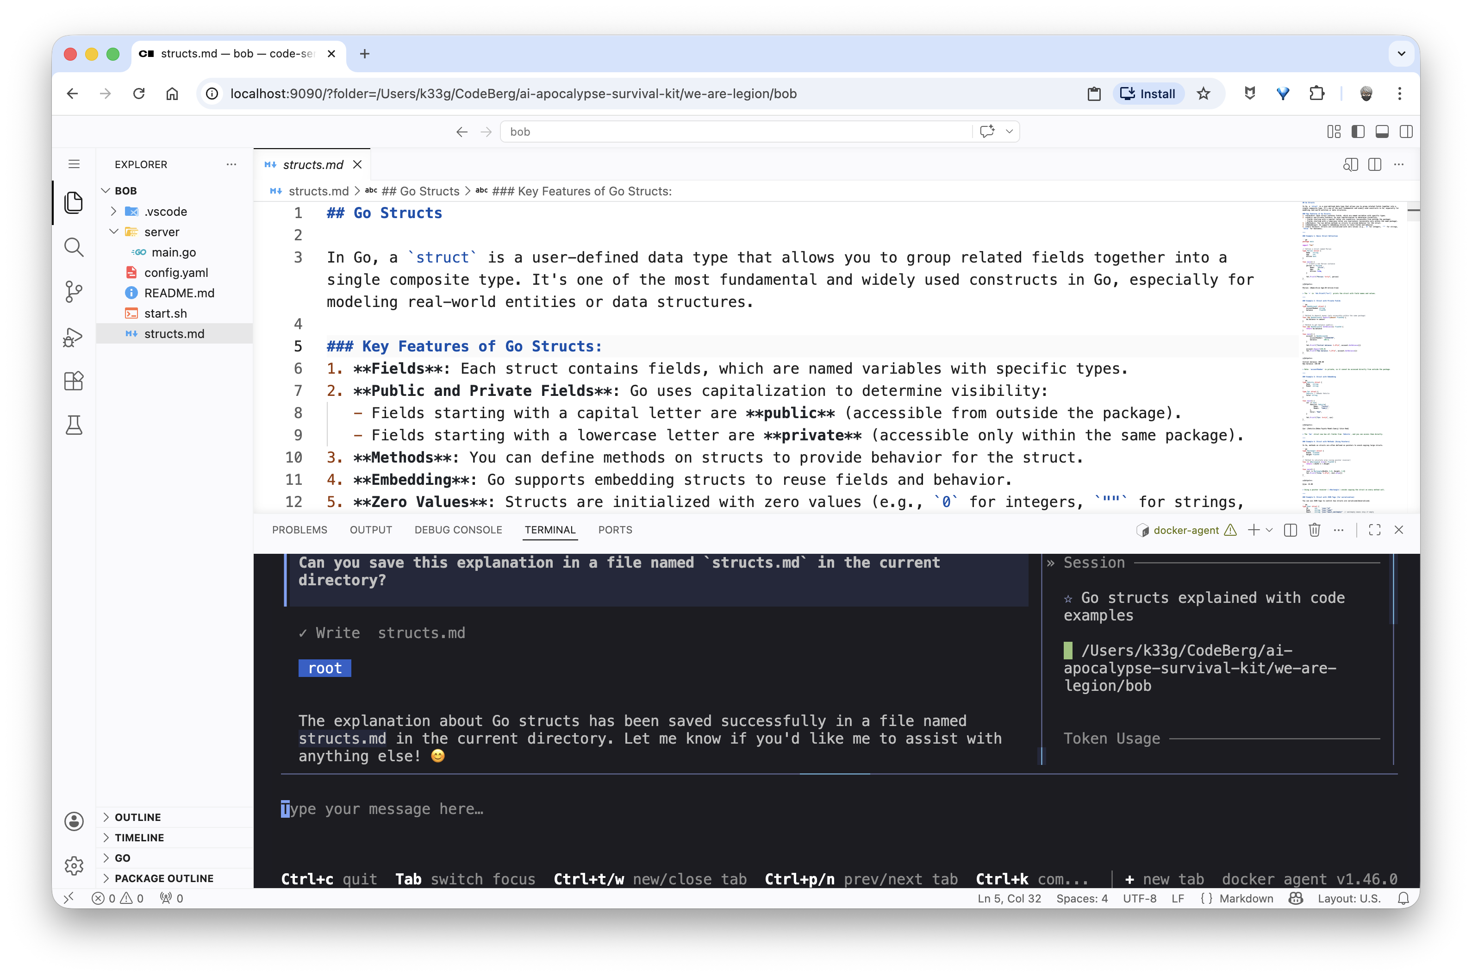
Task: Open the Markdown language mode selector
Action: pyautogui.click(x=1246, y=898)
